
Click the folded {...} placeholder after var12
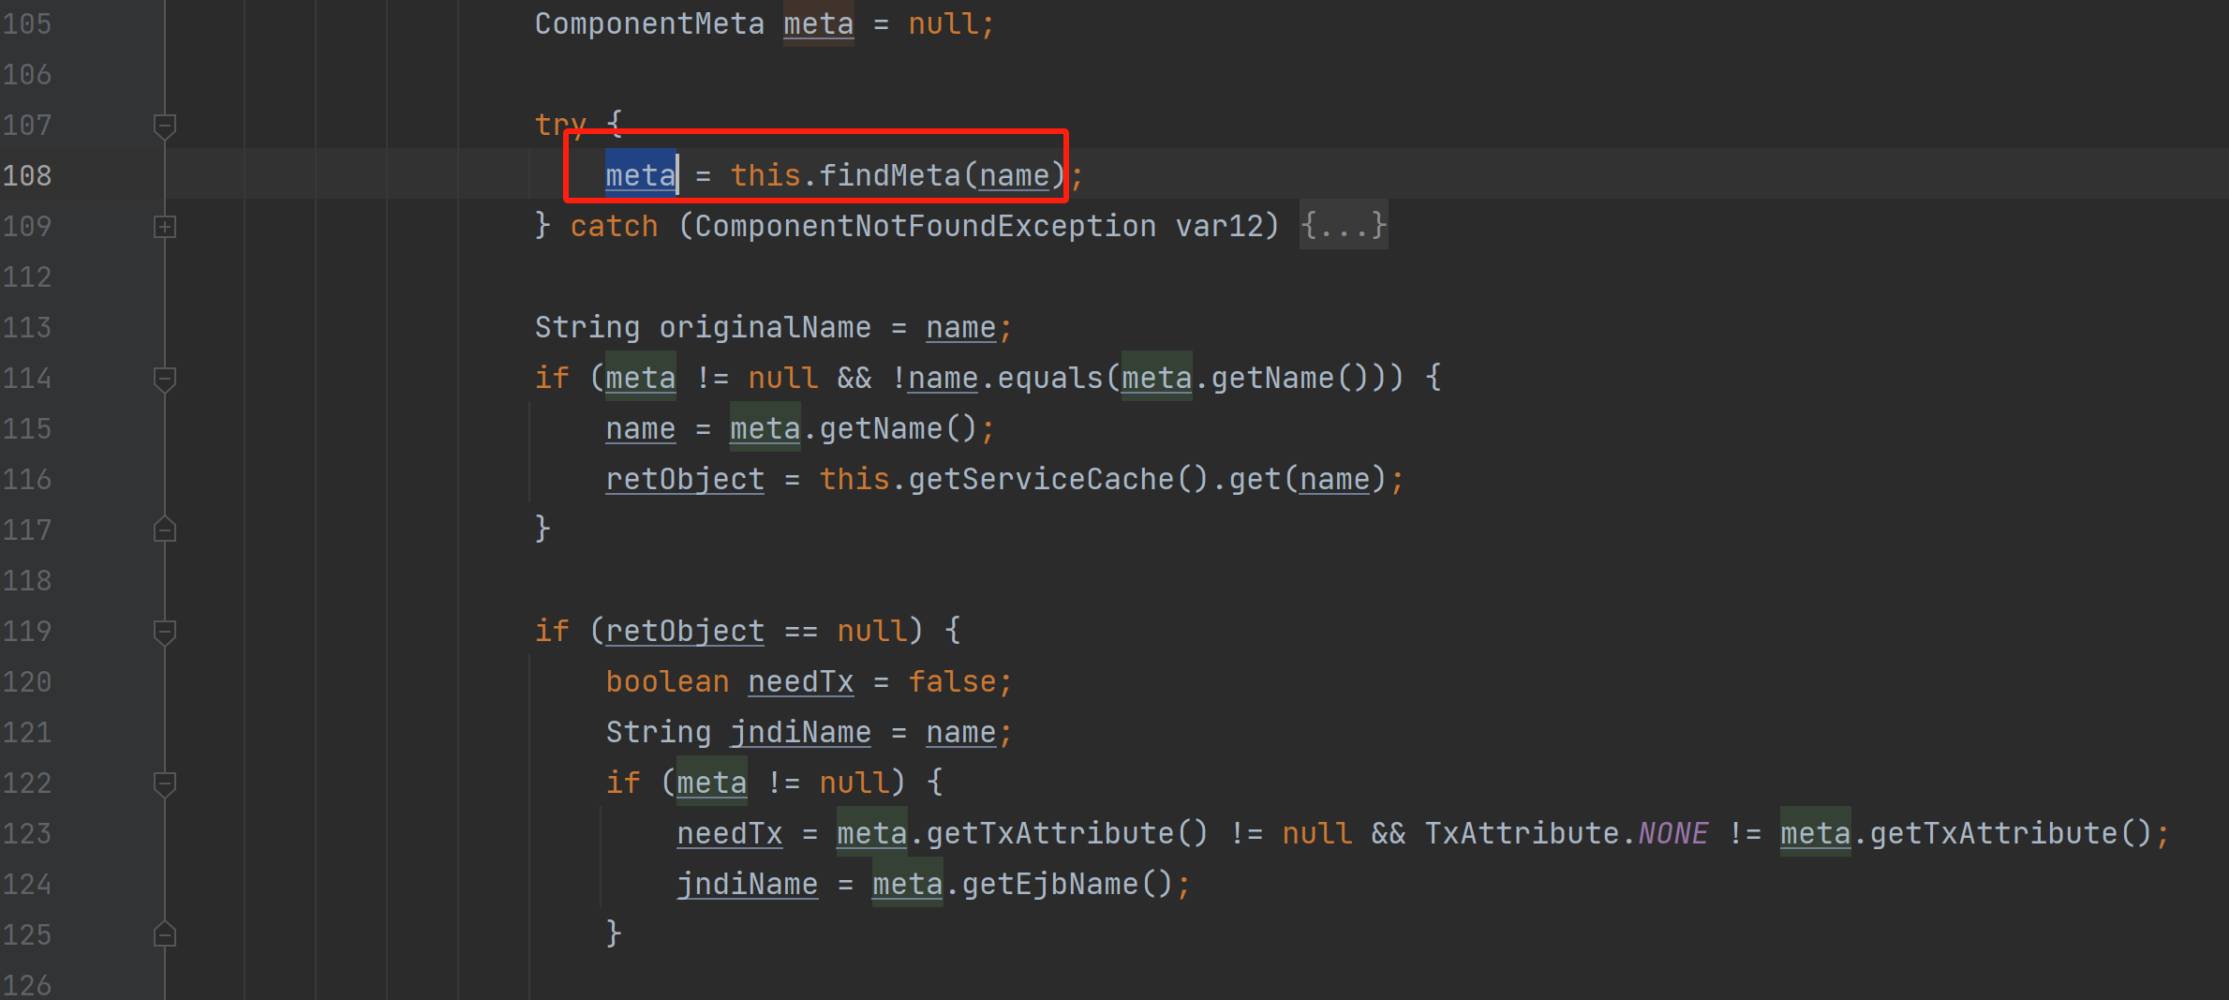click(1343, 226)
